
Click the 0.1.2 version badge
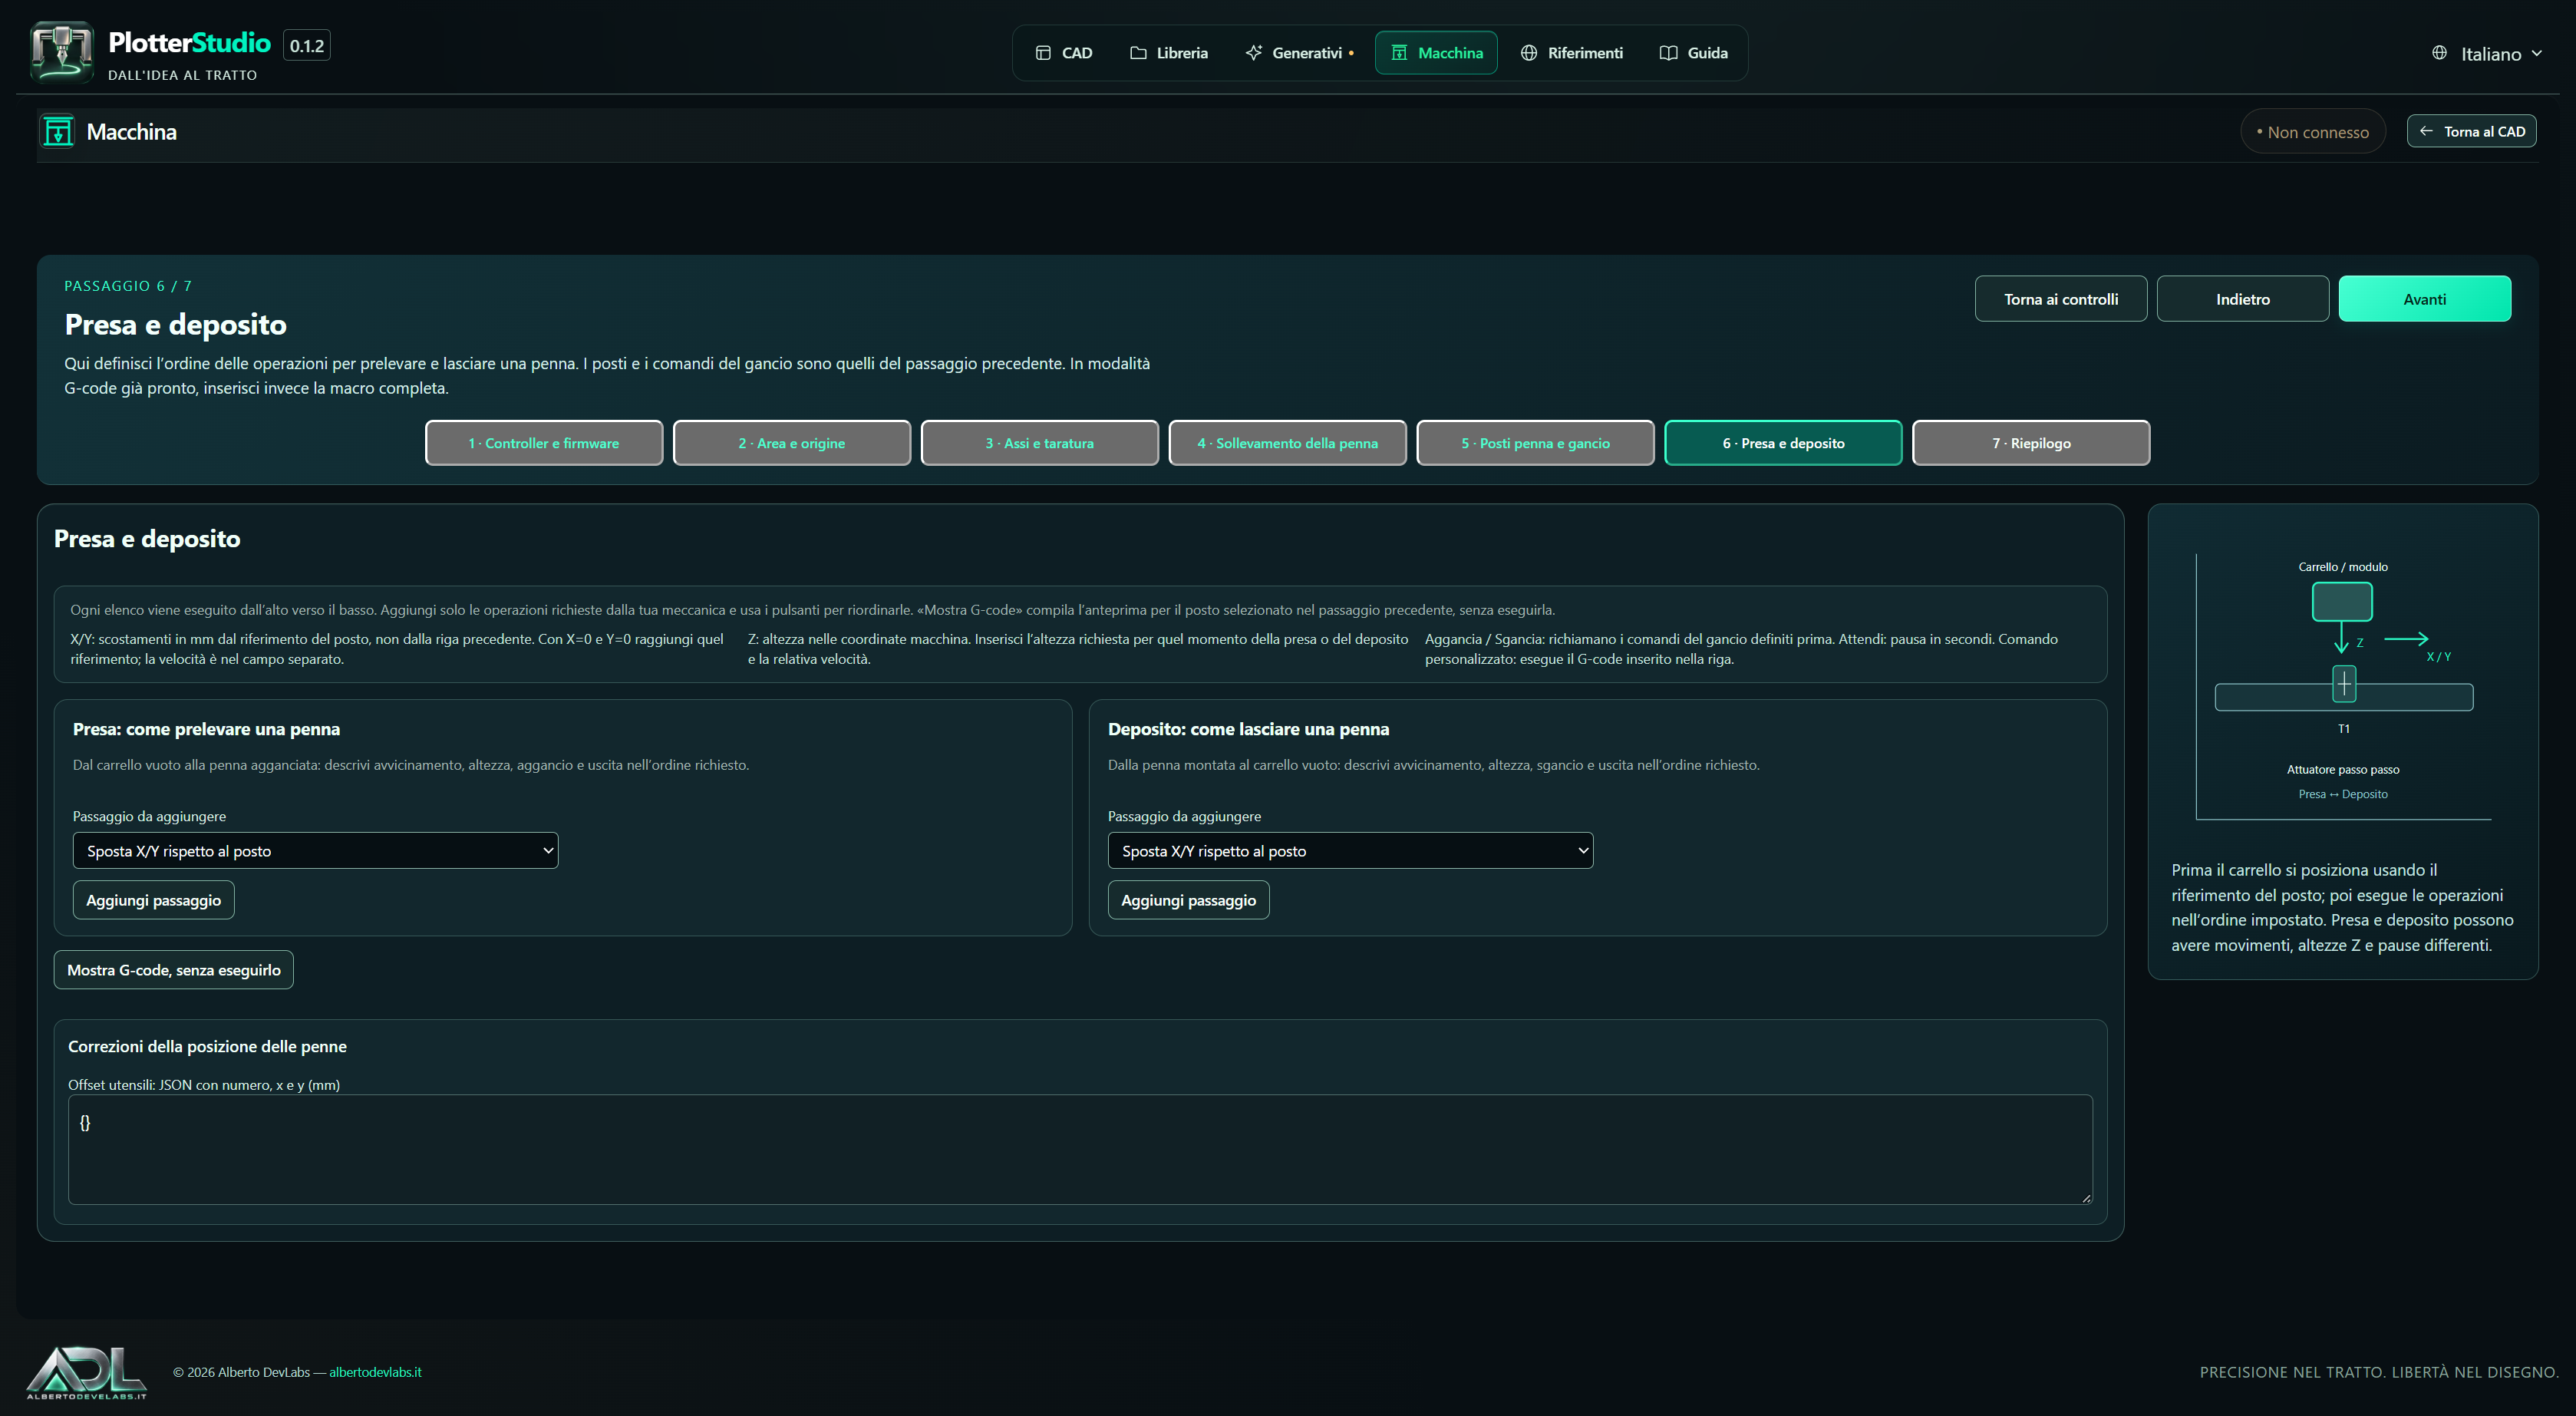pos(307,46)
